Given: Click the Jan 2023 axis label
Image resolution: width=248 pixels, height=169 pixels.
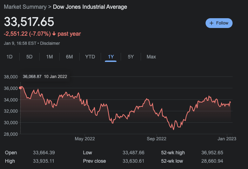Looking at the screenshot, I should click(x=227, y=139).
